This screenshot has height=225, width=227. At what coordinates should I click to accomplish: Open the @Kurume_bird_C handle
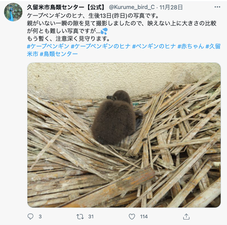[x=132, y=7]
